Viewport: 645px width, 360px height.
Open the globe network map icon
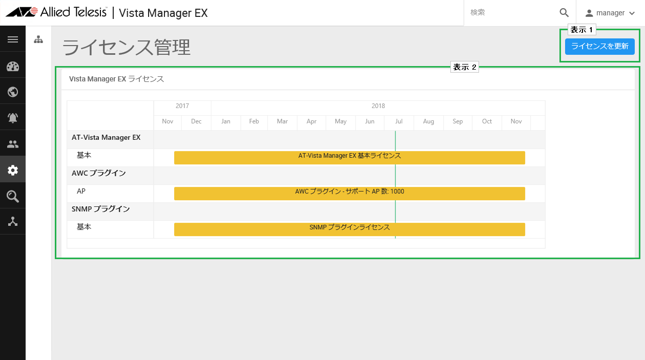13,92
